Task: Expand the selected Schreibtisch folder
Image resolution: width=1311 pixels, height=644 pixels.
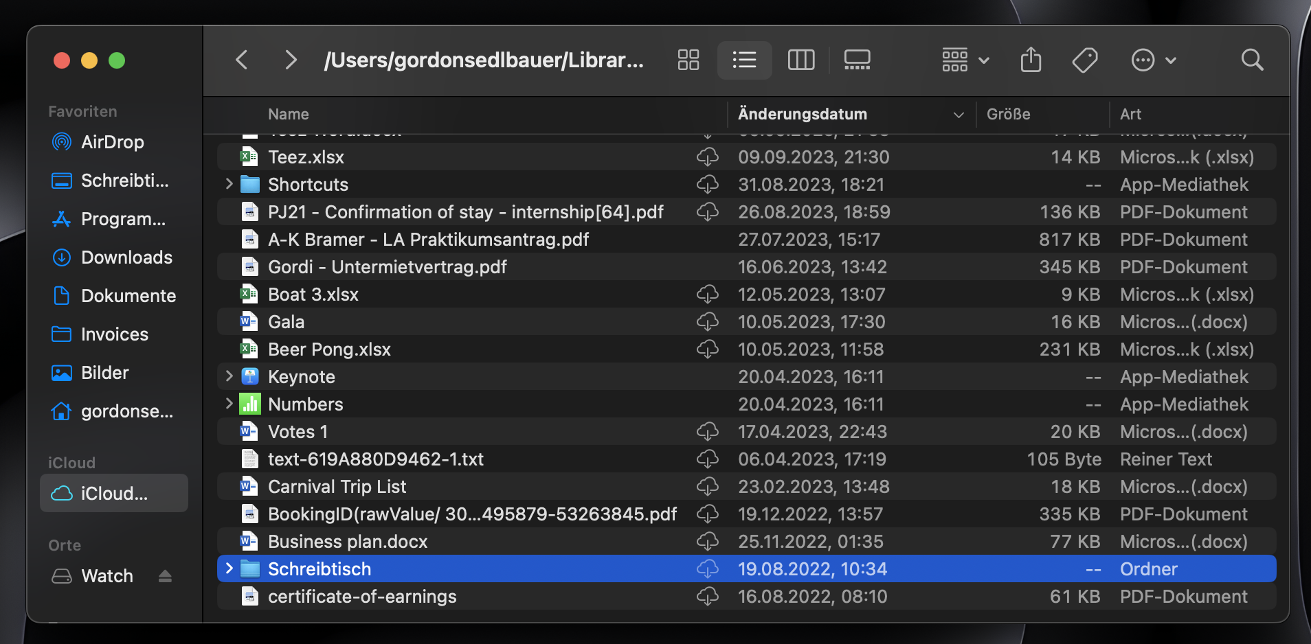Action: point(227,568)
